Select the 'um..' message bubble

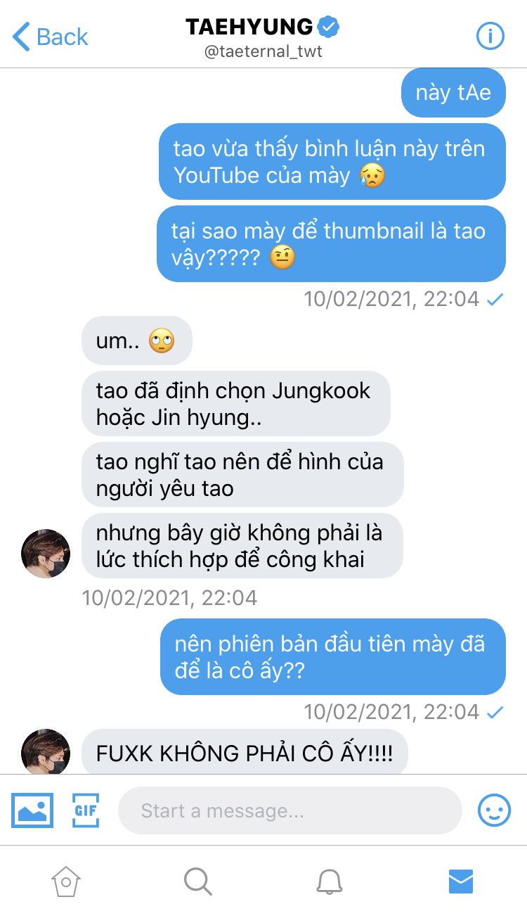click(x=137, y=341)
